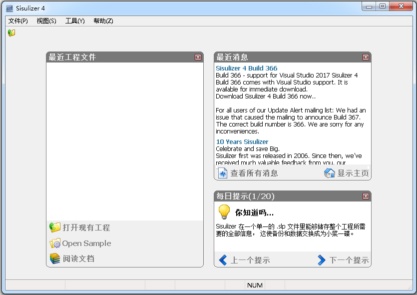This screenshot has height=295, width=417.
Task: Click the house icon beside 显示主页
Action: pyautogui.click(x=330, y=173)
